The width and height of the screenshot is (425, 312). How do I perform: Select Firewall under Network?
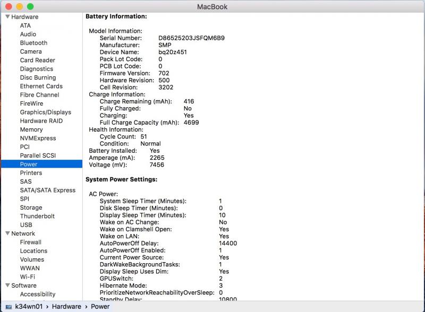(x=31, y=242)
